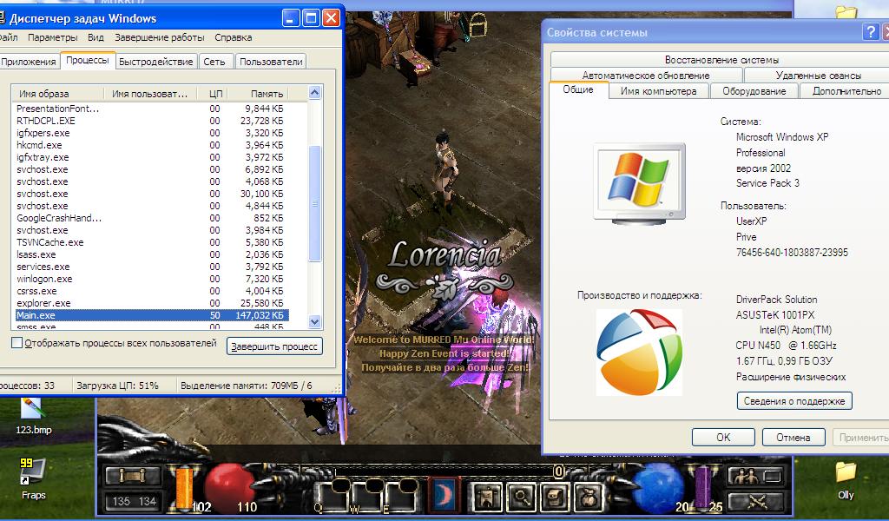Open the 123.bmp desktop file

33,417
